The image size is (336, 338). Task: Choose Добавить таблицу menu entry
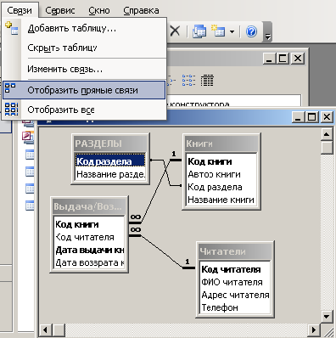(x=84, y=28)
